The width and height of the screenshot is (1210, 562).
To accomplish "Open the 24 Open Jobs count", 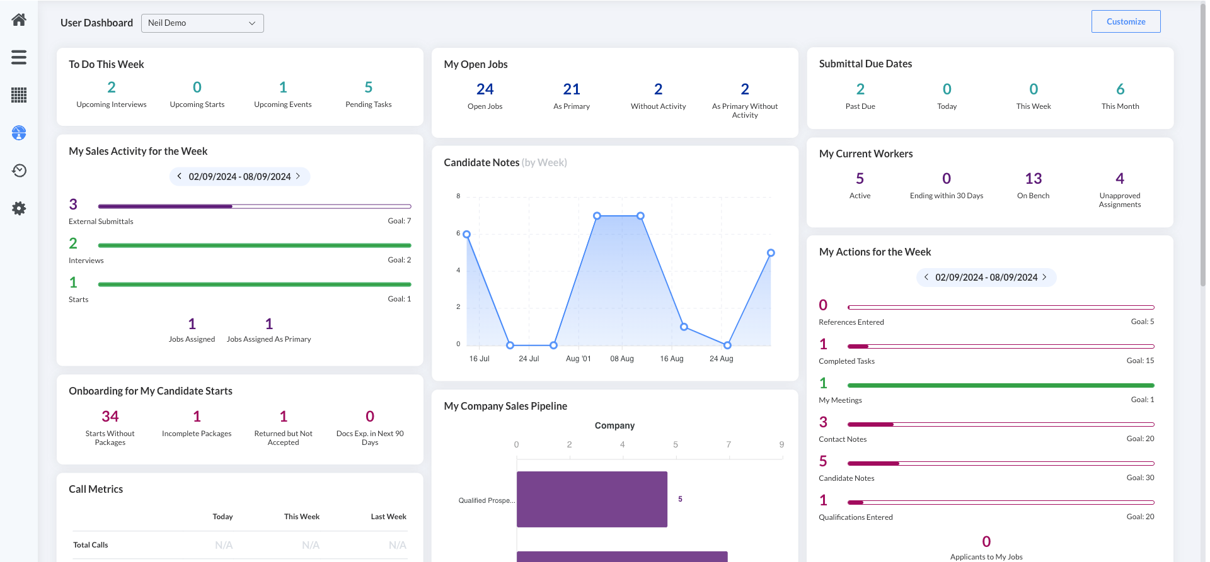I will [485, 89].
